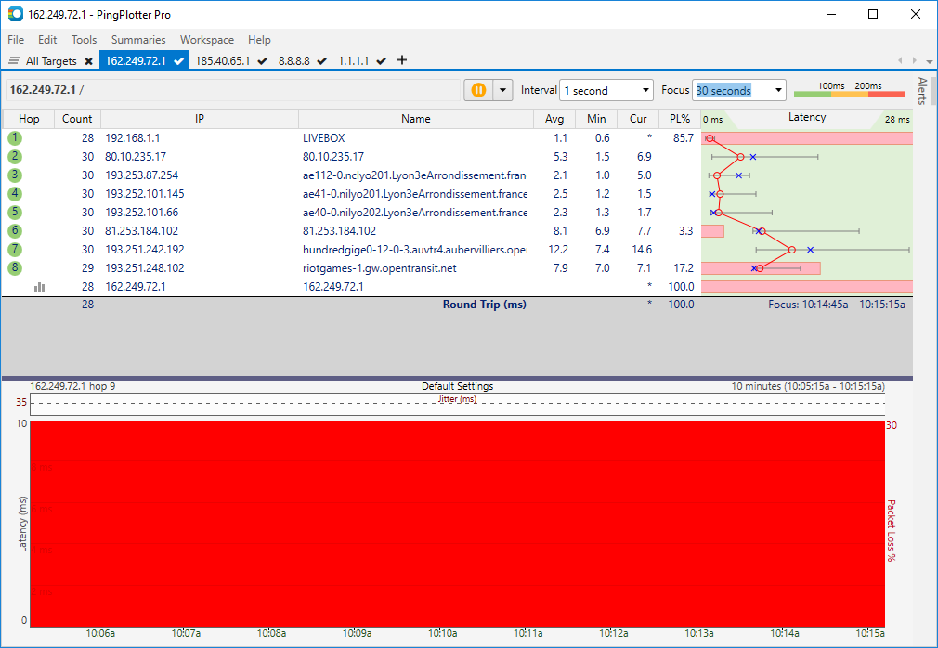Click the list icon on All Targets tab
The width and height of the screenshot is (938, 648).
tap(14, 61)
